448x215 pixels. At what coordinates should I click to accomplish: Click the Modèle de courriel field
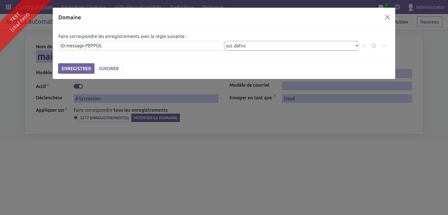(347, 86)
